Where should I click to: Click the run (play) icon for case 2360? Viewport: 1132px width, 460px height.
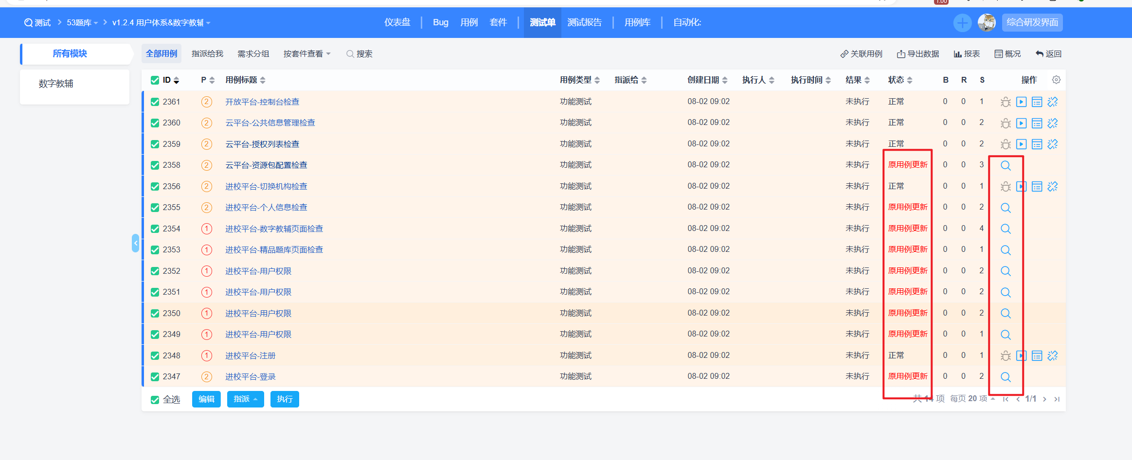click(x=1021, y=123)
